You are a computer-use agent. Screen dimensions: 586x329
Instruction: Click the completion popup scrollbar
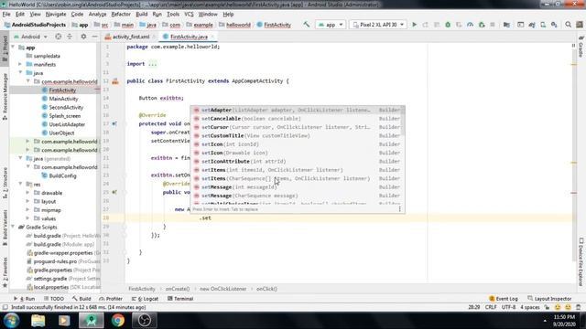click(403, 122)
